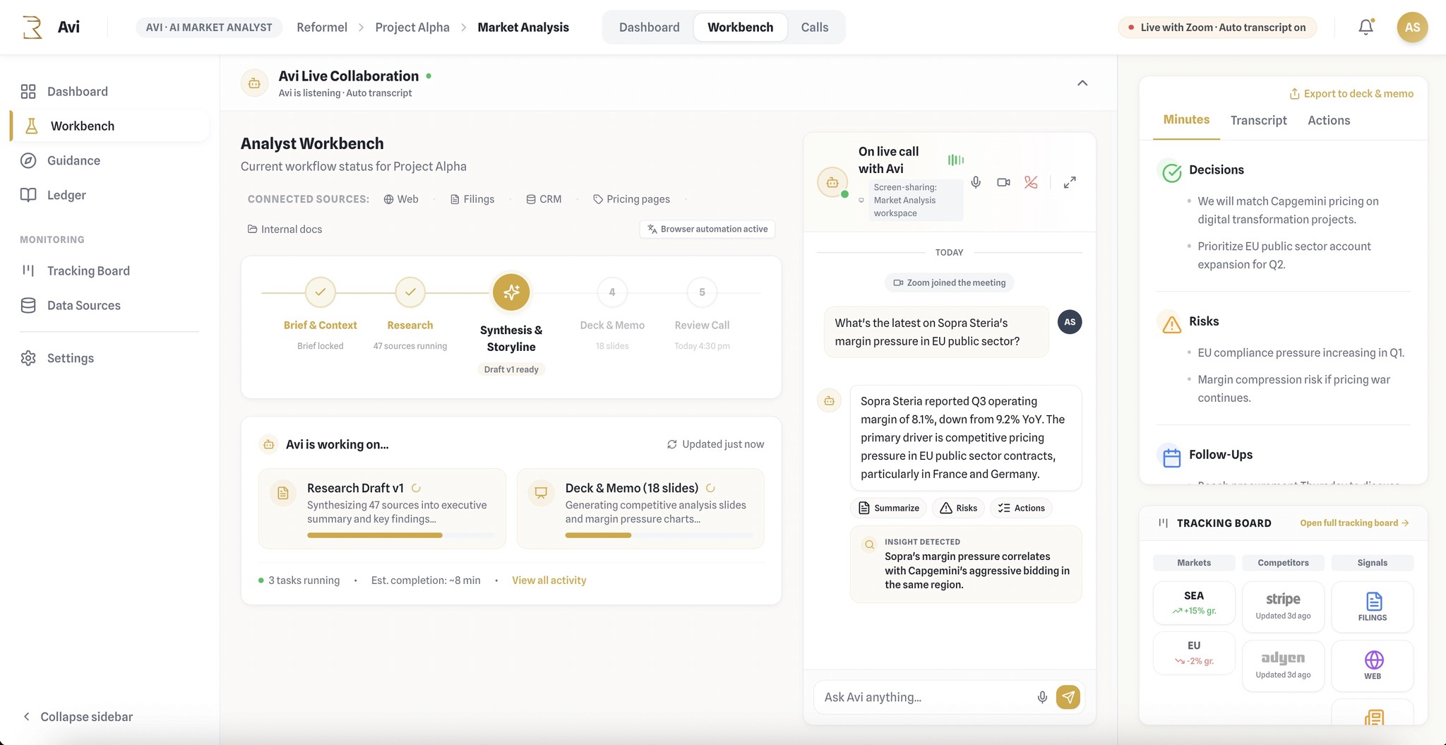Switch to the Calls tab
Viewport: 1446px width, 745px height.
pyautogui.click(x=814, y=27)
